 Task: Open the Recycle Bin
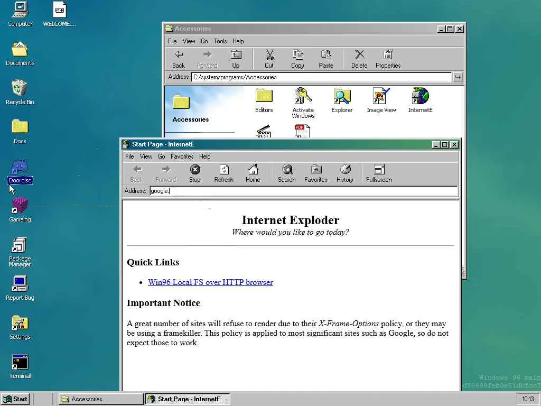pyautogui.click(x=20, y=93)
